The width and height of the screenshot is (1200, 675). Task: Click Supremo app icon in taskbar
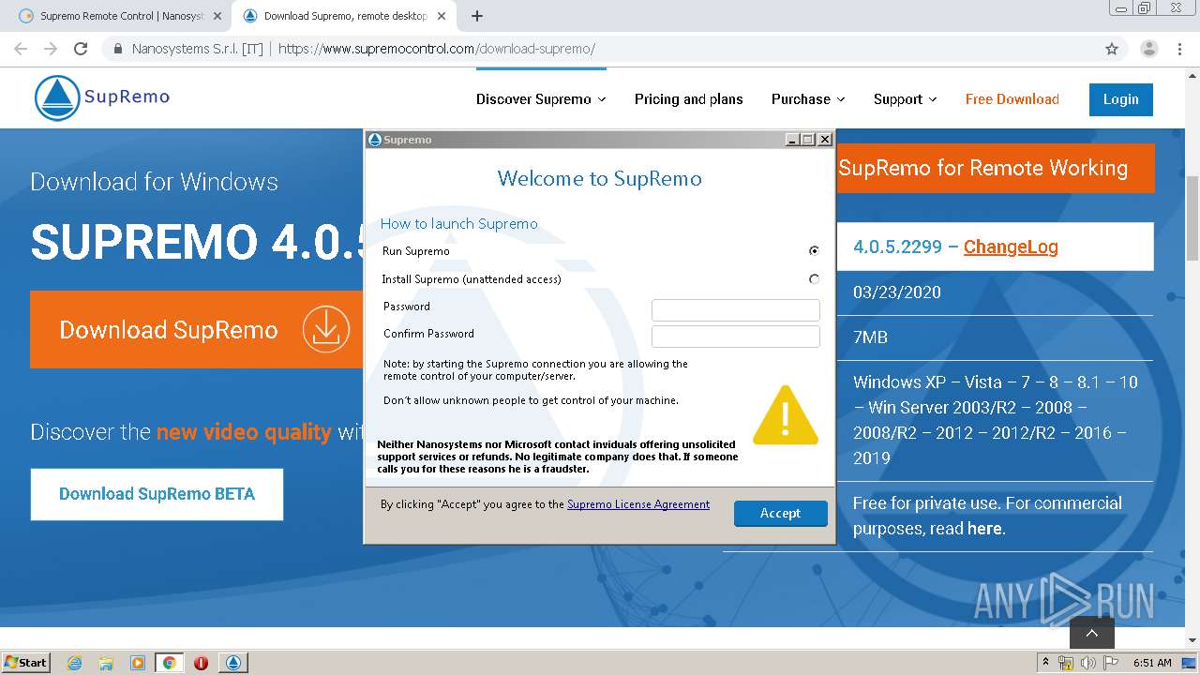click(x=233, y=663)
